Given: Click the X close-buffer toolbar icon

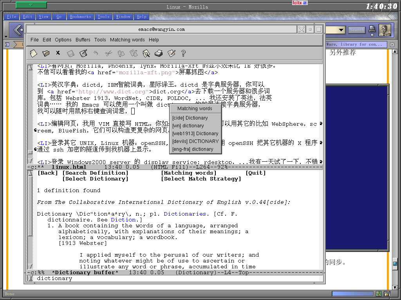Looking at the screenshot, I should (x=58, y=53).
